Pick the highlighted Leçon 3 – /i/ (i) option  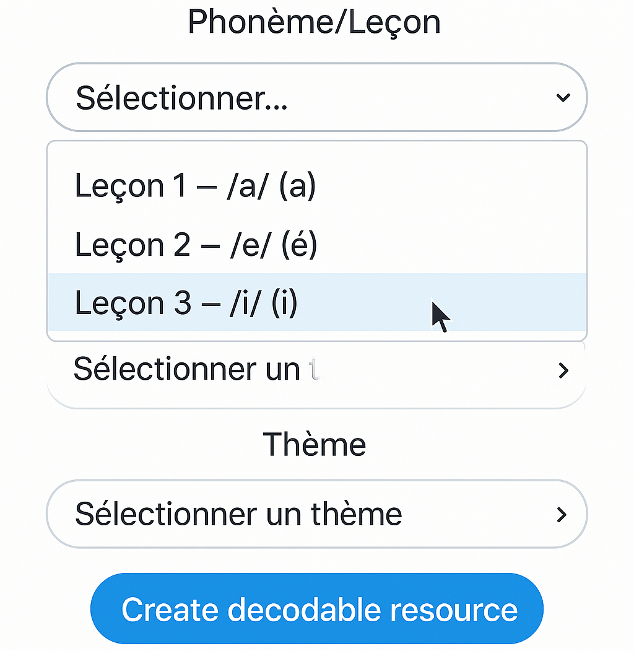click(x=186, y=303)
